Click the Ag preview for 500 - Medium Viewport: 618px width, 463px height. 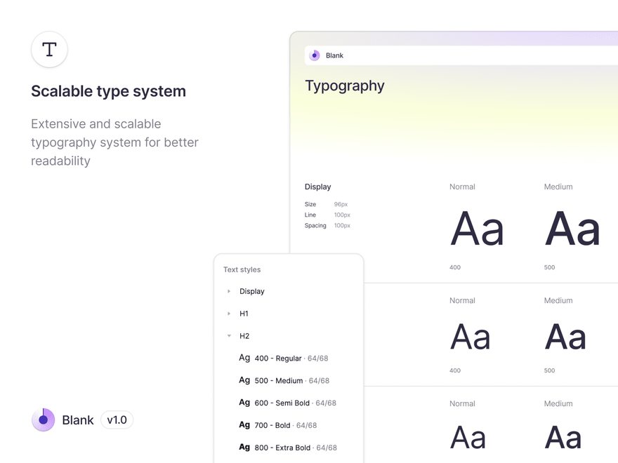point(244,380)
